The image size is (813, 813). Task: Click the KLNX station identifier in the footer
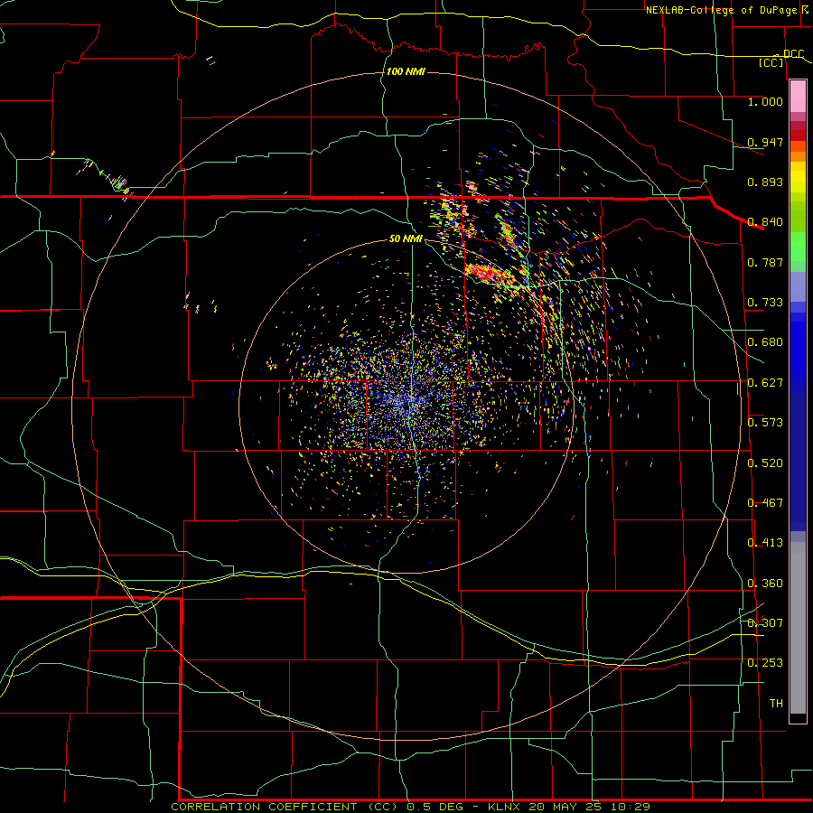pyautogui.click(x=506, y=807)
